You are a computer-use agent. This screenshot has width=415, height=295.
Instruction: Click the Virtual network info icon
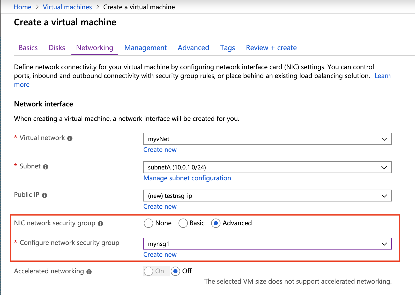70,138
